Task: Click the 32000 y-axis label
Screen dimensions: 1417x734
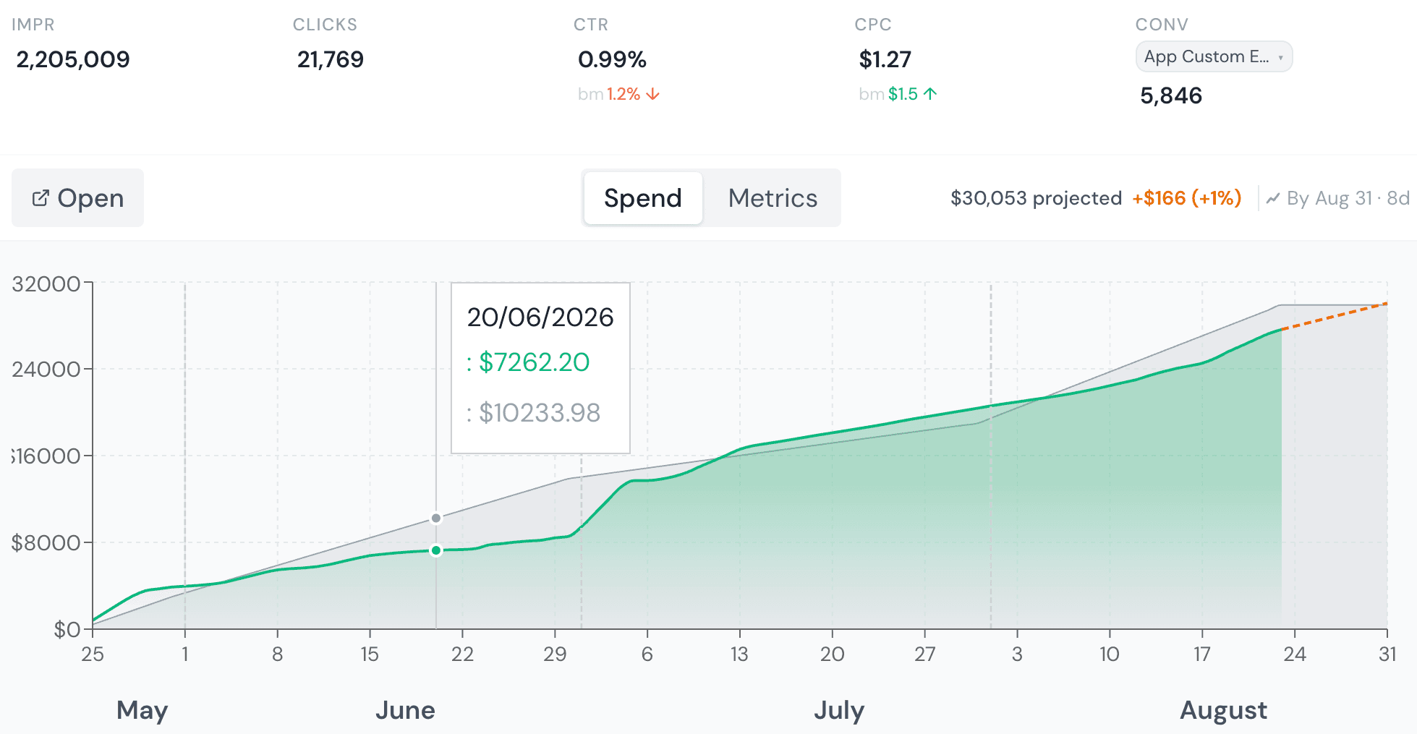Action: click(x=46, y=283)
